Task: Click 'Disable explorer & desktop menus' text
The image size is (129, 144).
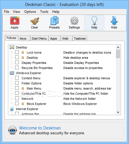Action: pos(87,78)
